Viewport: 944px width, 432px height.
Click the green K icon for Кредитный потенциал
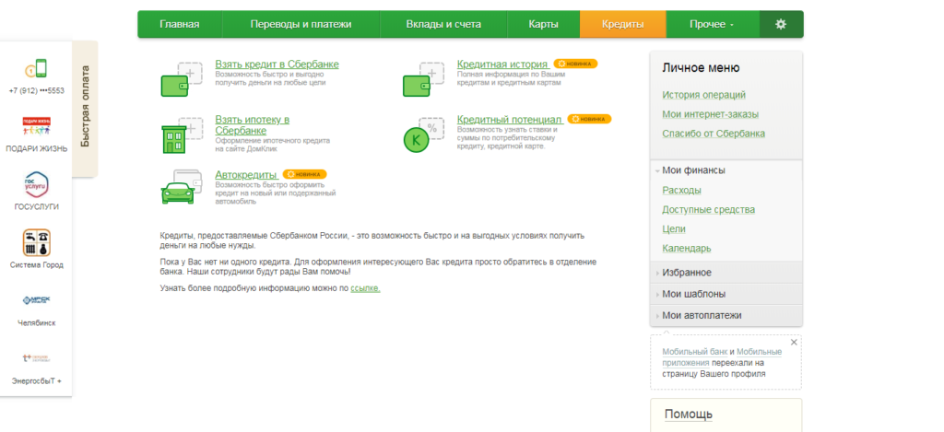tap(423, 135)
